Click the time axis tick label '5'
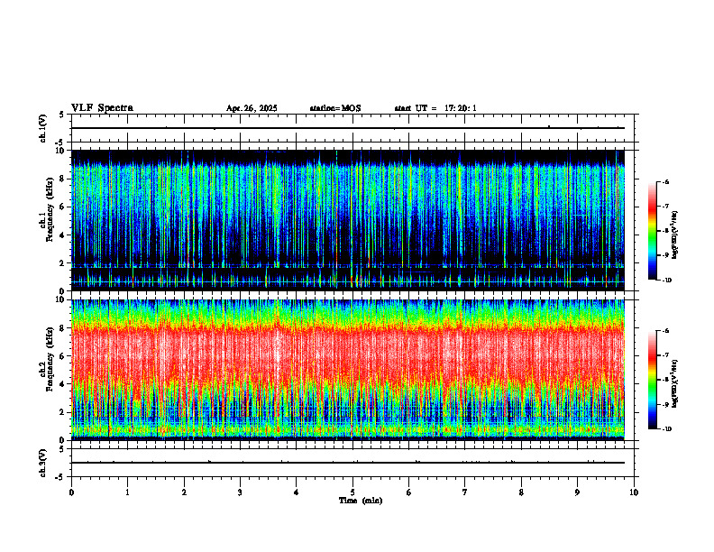Viewport: 714px width, 552px height. [352, 492]
